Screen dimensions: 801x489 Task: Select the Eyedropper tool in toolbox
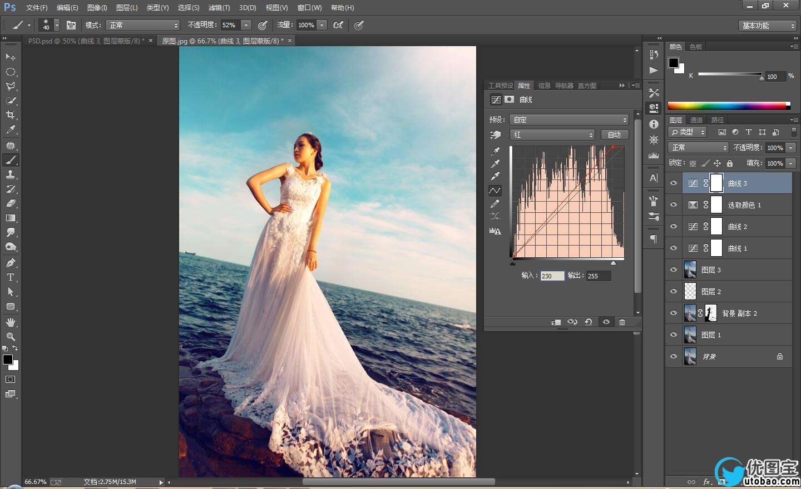[x=10, y=129]
